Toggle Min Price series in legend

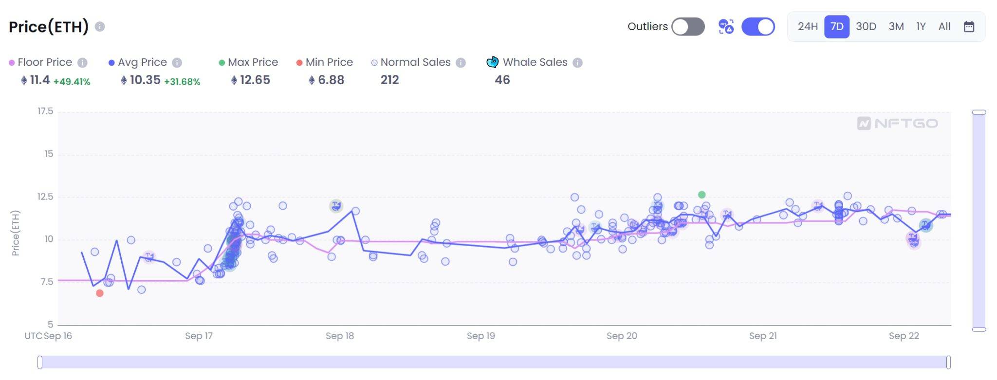[x=324, y=62]
